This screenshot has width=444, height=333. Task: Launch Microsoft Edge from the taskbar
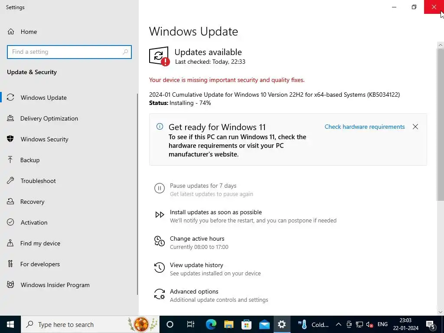[211, 324]
